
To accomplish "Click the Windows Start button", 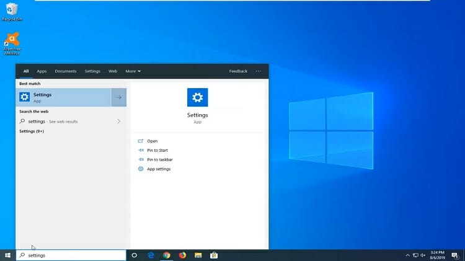I will tap(7, 255).
